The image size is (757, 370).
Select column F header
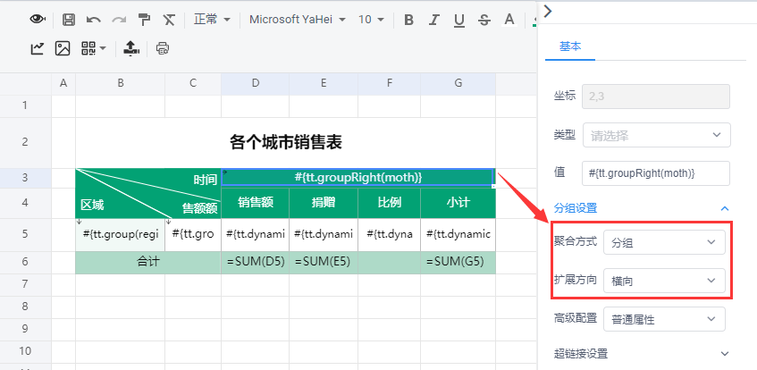click(x=389, y=84)
